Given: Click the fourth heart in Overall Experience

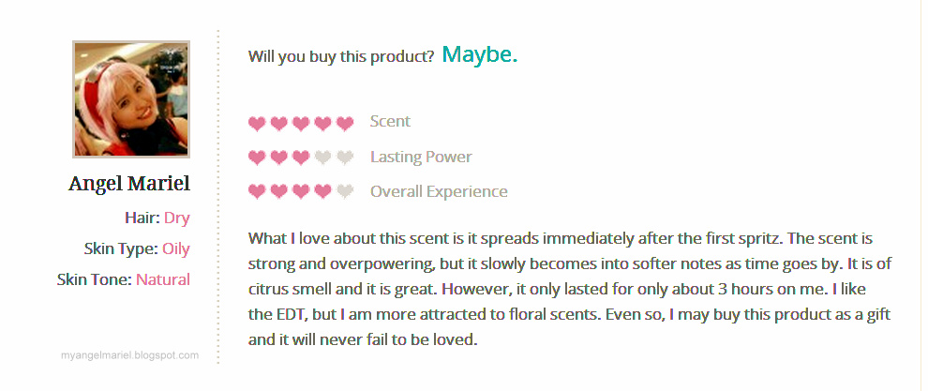Looking at the screenshot, I should click(x=322, y=192).
